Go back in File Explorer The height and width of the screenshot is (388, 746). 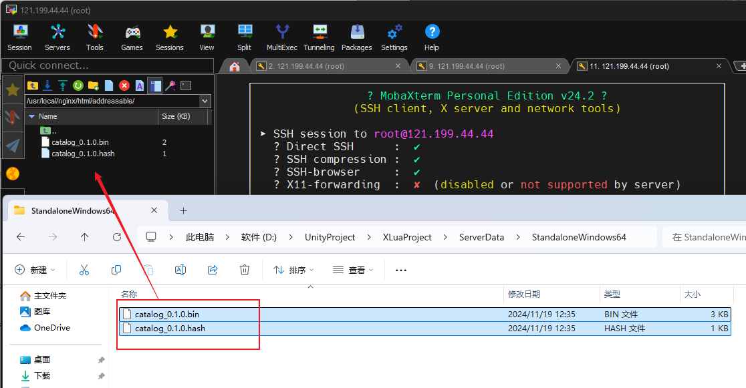[21, 237]
